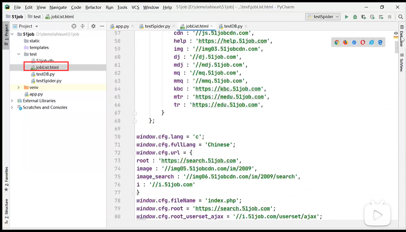Open Search Everywhere magnifier
The height and width of the screenshot is (232, 406).
(401, 17)
